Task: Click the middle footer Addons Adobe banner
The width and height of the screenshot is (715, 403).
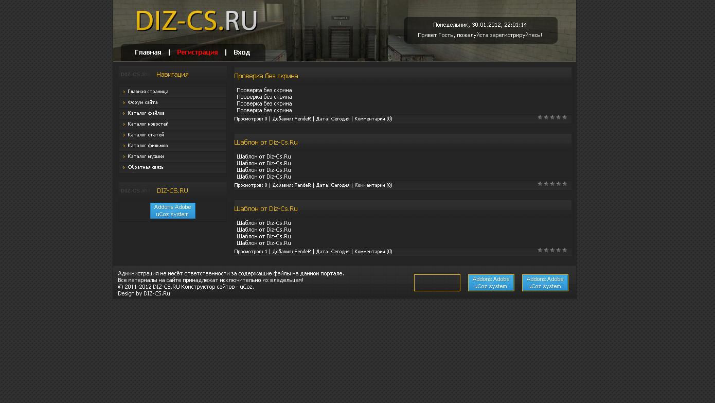Action: tap(491, 283)
